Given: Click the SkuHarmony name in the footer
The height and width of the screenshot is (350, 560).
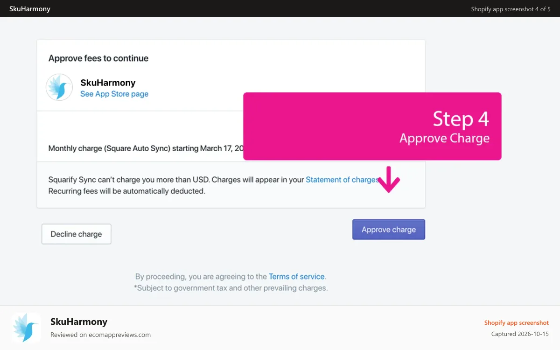Looking at the screenshot, I should point(79,322).
